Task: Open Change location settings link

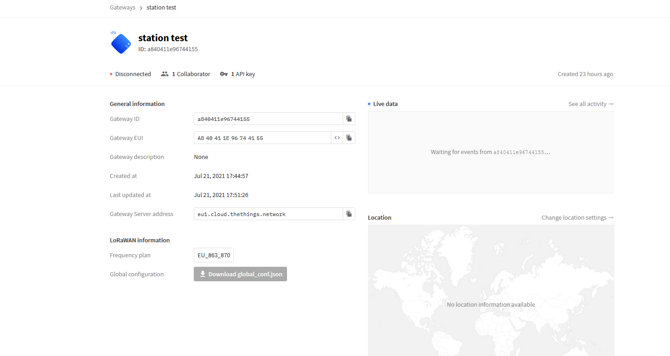Action: (577, 217)
